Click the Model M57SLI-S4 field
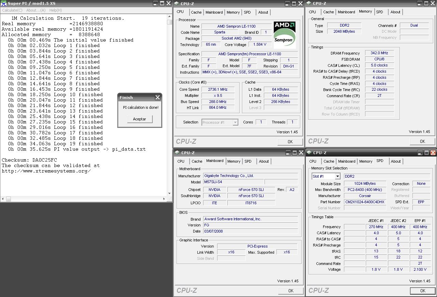 [x=233, y=182]
